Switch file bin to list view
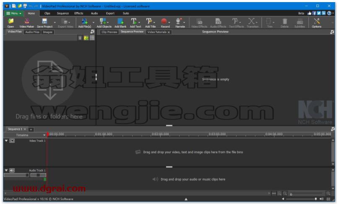 click(x=92, y=38)
